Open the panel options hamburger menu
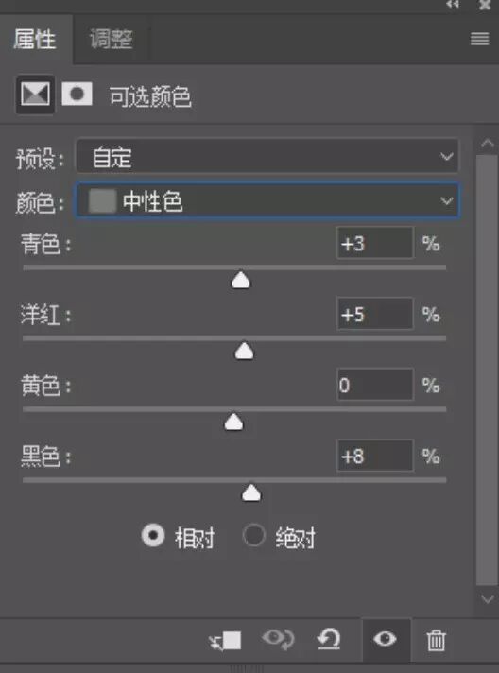499x673 pixels. pos(480,39)
